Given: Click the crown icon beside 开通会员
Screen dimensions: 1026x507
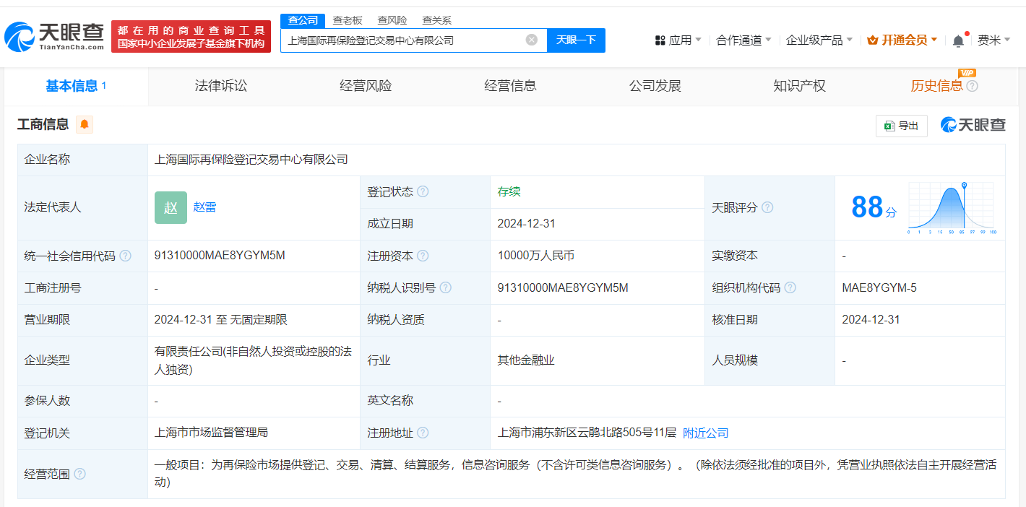Looking at the screenshot, I should click(873, 40).
